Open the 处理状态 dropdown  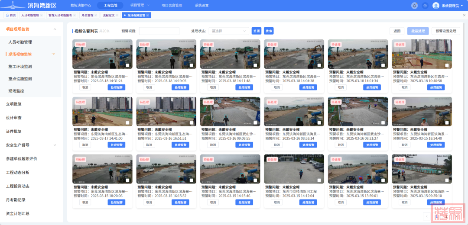229,31
